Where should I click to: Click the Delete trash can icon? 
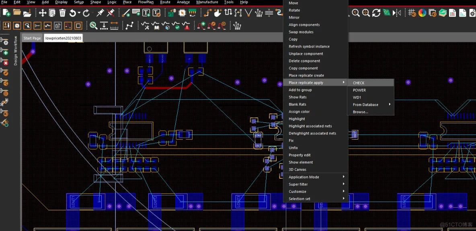[x=63, y=13]
